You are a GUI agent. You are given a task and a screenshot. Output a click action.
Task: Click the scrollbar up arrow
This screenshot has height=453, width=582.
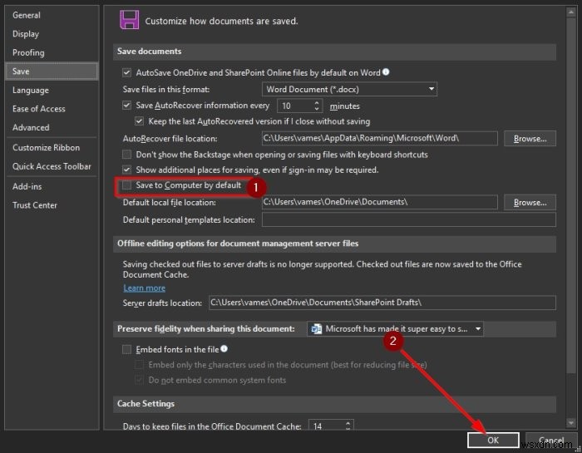tap(571, 12)
